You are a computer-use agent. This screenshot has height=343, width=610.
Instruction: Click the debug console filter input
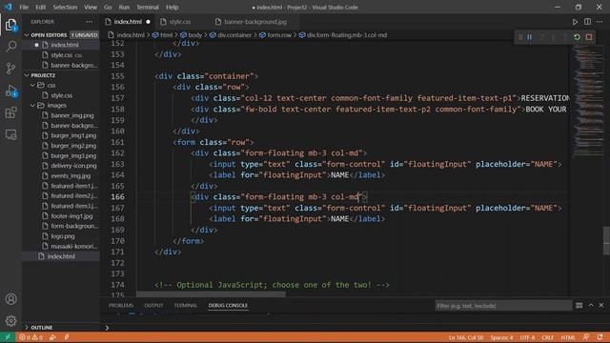click(503, 306)
